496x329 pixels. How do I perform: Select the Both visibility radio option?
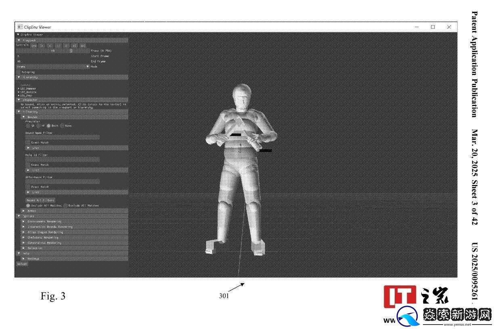tap(48, 125)
